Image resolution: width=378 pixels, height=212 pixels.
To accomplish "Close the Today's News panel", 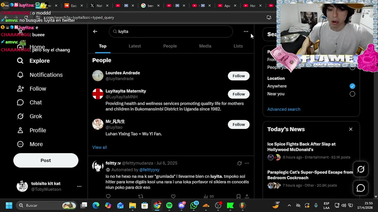I will (x=351, y=129).
